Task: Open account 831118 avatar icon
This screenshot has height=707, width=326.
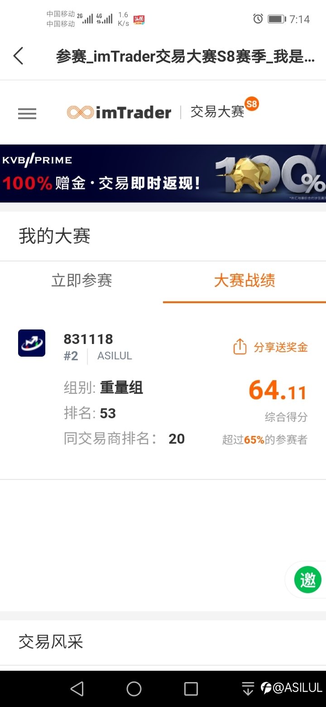Action: [32, 343]
